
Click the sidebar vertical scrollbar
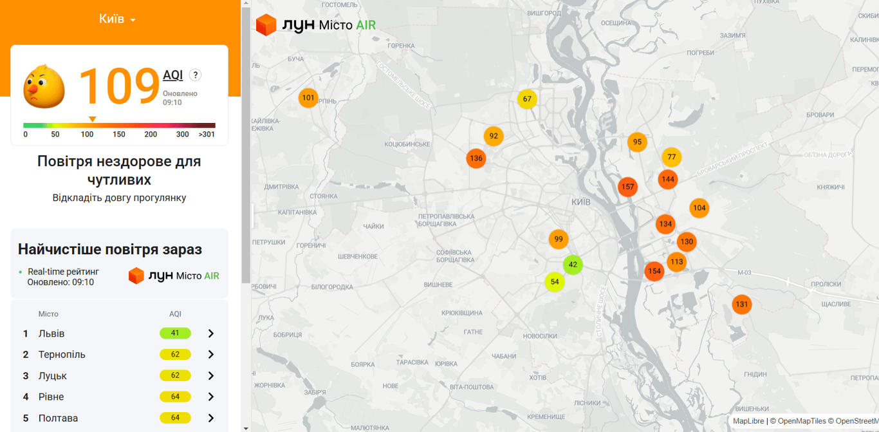pos(245,142)
